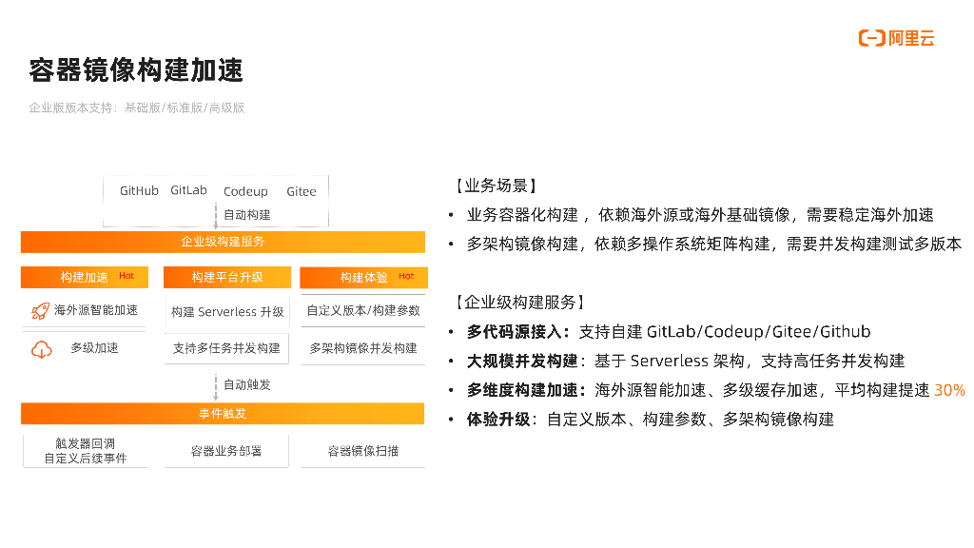Click the 触发器回调 自定义后续事件 box
This screenshot has height=548, width=974.
pyautogui.click(x=85, y=451)
